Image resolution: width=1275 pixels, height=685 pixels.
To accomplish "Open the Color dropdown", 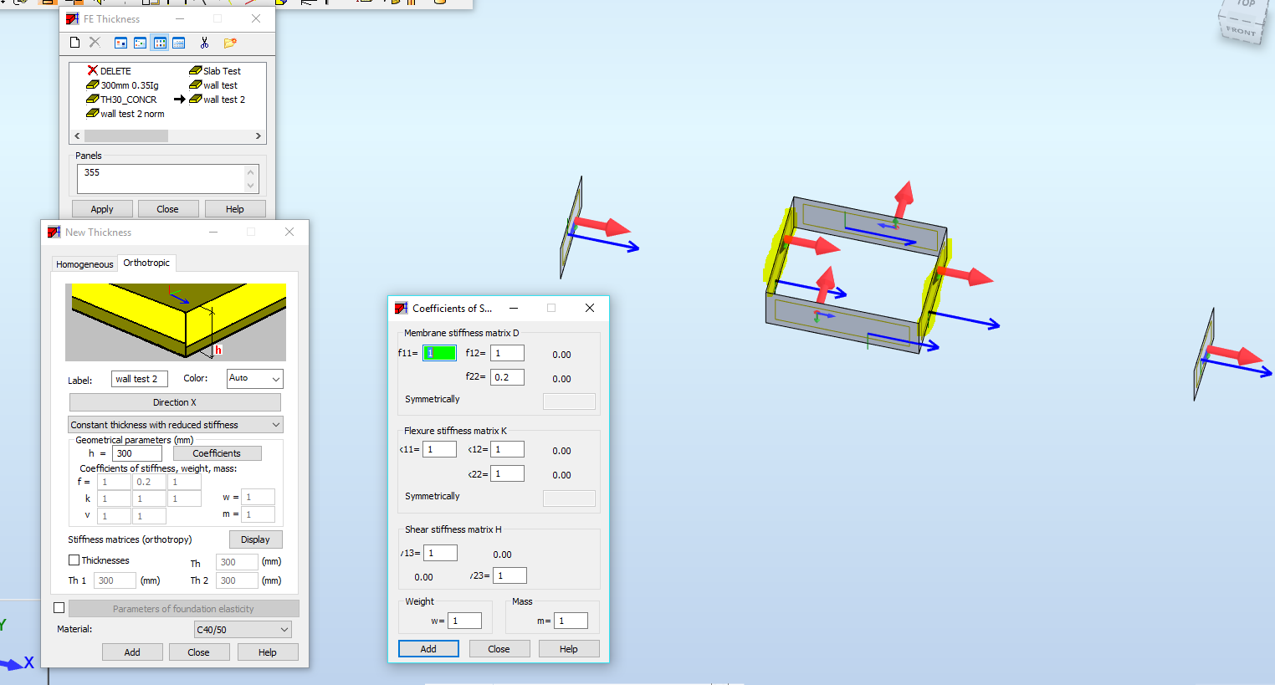I will [254, 378].
